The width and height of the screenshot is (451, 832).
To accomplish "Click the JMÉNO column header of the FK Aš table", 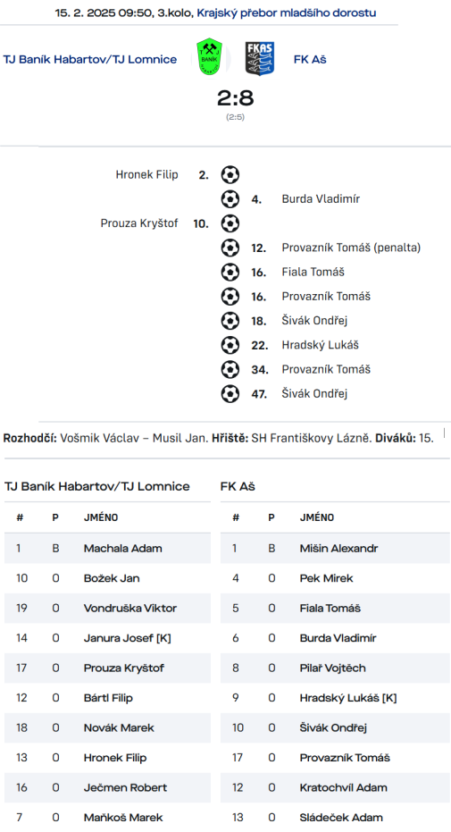I will pyautogui.click(x=317, y=517).
